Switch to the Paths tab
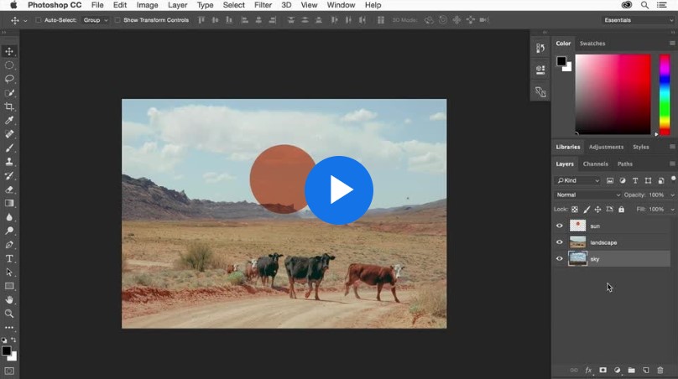The height and width of the screenshot is (379, 678). [625, 164]
